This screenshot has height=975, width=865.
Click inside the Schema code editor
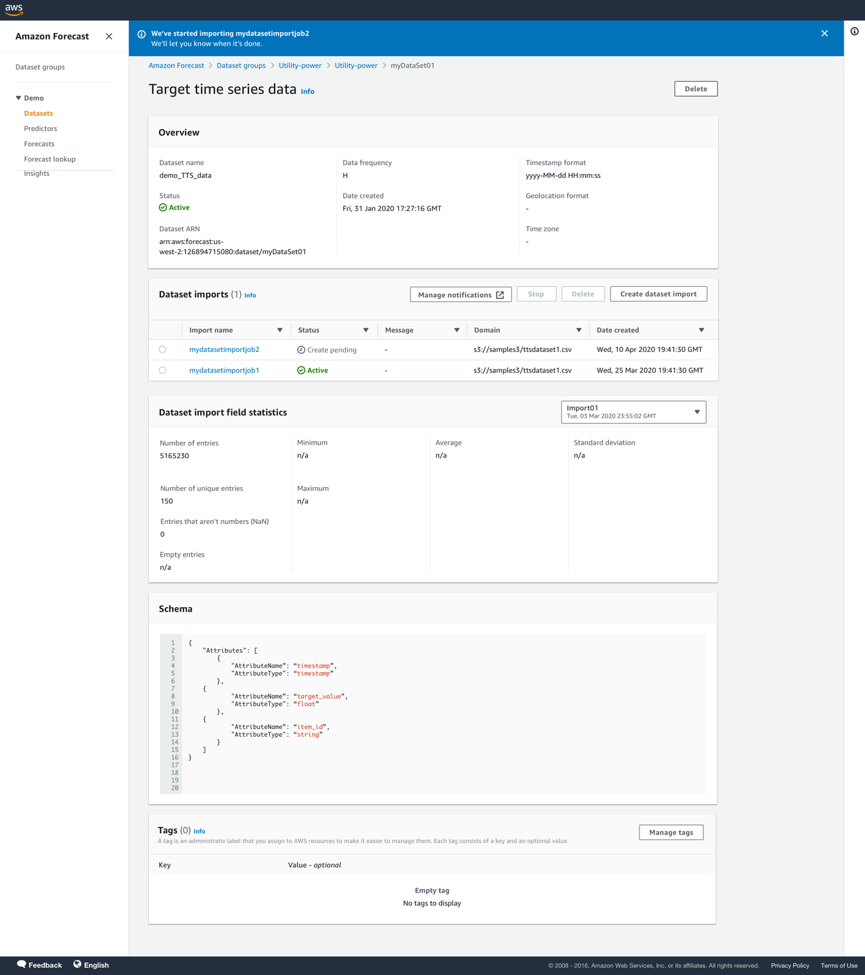[x=433, y=714]
